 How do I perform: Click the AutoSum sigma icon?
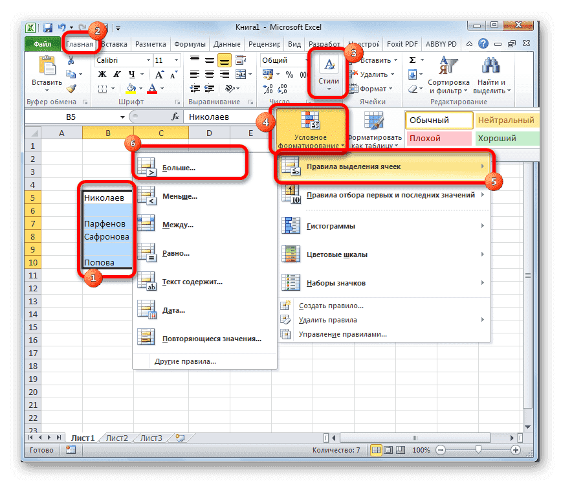pyautogui.click(x=412, y=58)
